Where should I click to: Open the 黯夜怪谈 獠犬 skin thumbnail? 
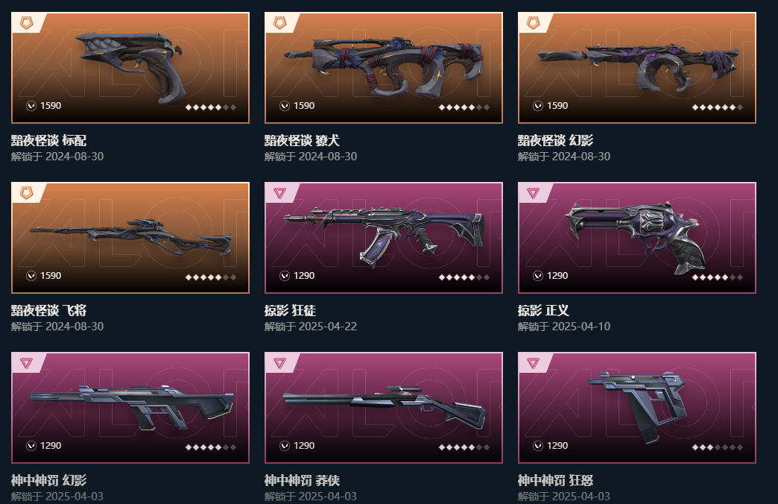coord(384,68)
